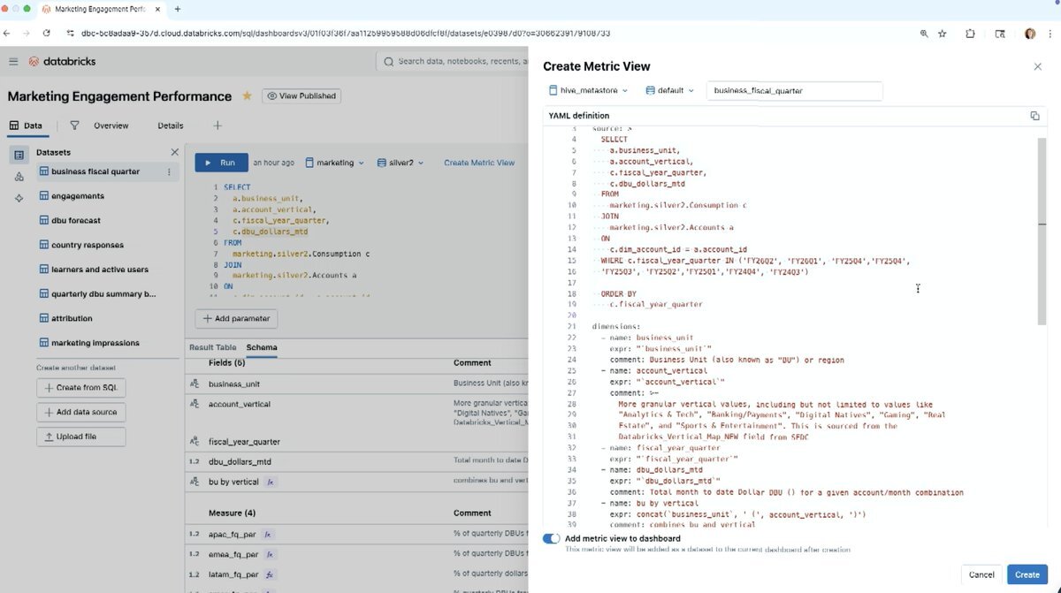Open the default schema dropdown
Image resolution: width=1061 pixels, height=593 pixels.
670,90
